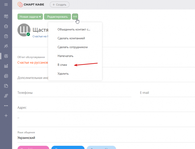This screenshot has width=195, height=149.
Task: Open the sidebar more options ellipsis
Action: (x=6, y=106)
